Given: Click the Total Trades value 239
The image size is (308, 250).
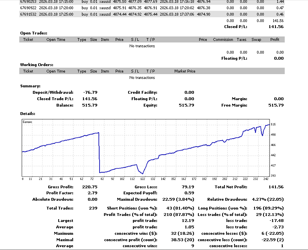Looking at the screenshot, I should pos(92,208).
